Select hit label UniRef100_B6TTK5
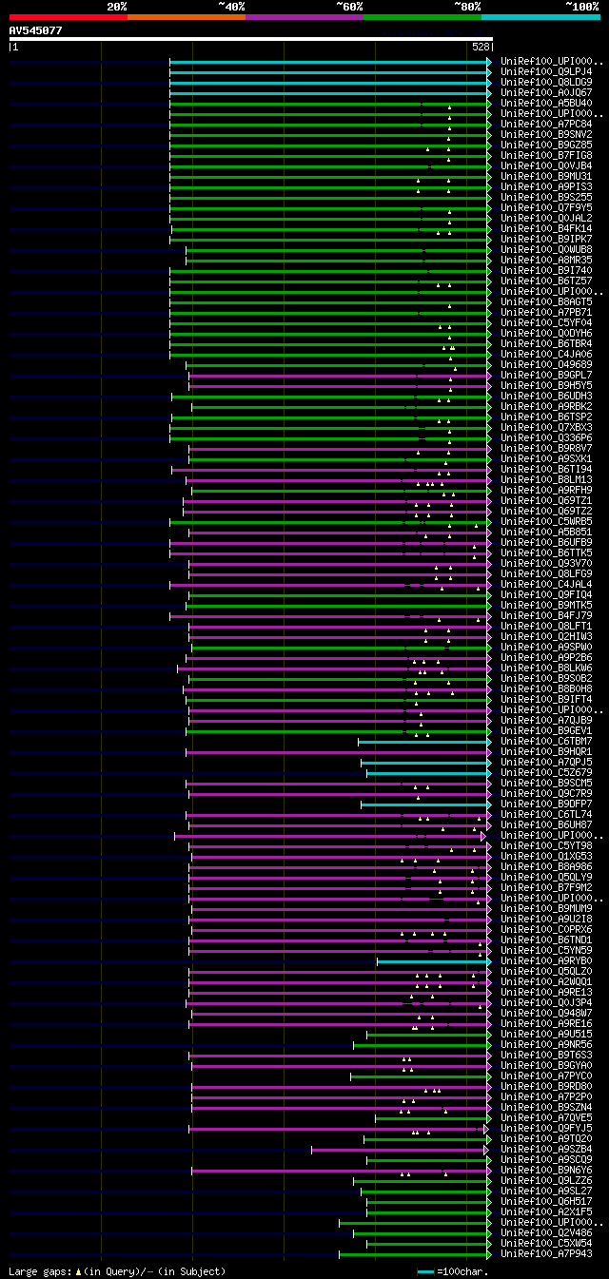This screenshot has height=1279, width=609. pyautogui.click(x=546, y=552)
